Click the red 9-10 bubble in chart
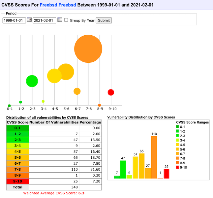 pos(111,92)
